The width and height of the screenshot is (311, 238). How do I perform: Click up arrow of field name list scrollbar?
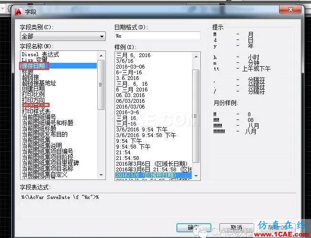point(101,56)
